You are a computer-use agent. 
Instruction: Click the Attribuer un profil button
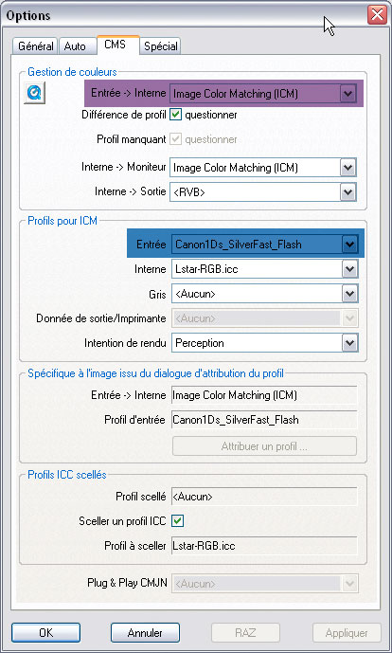(x=264, y=446)
